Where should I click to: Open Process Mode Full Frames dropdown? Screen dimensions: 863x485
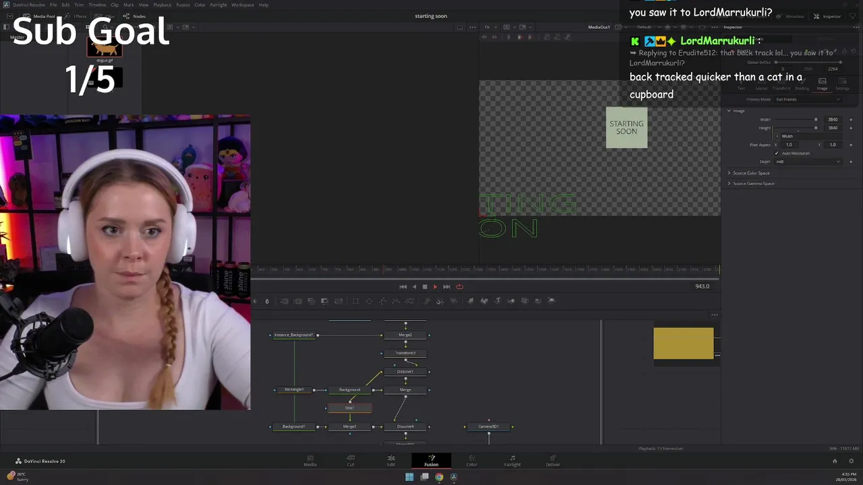click(808, 99)
